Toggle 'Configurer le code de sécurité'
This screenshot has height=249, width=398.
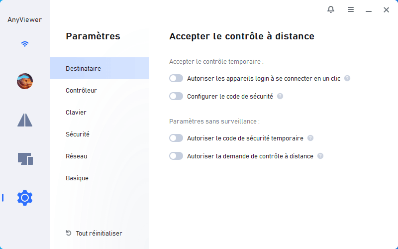tap(176, 96)
